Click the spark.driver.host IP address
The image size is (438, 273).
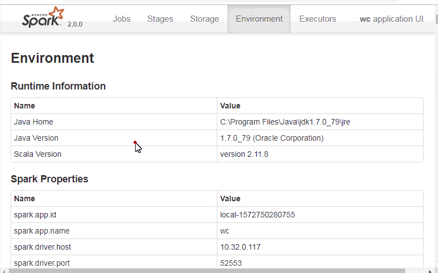240,247
